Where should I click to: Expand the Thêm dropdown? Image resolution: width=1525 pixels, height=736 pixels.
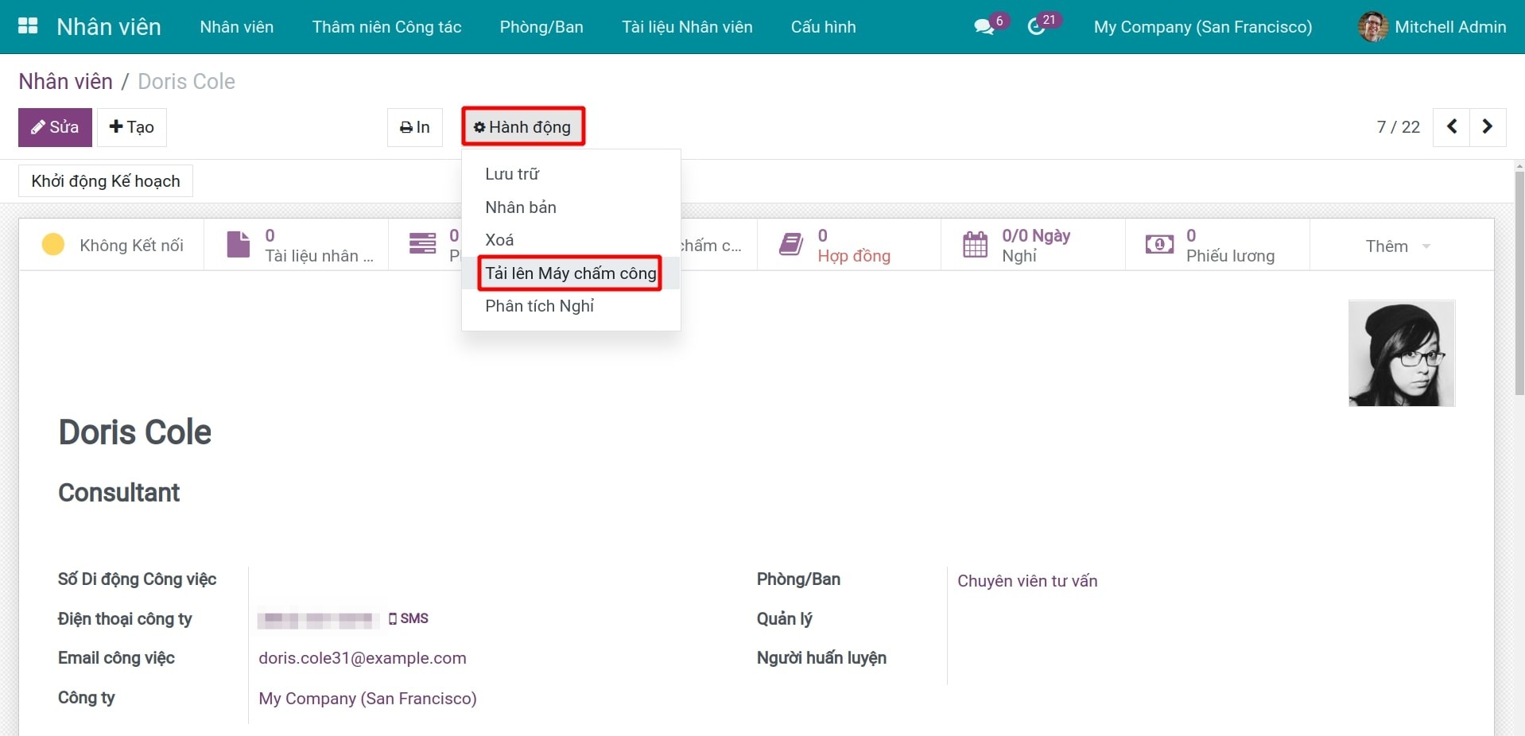click(x=1398, y=246)
